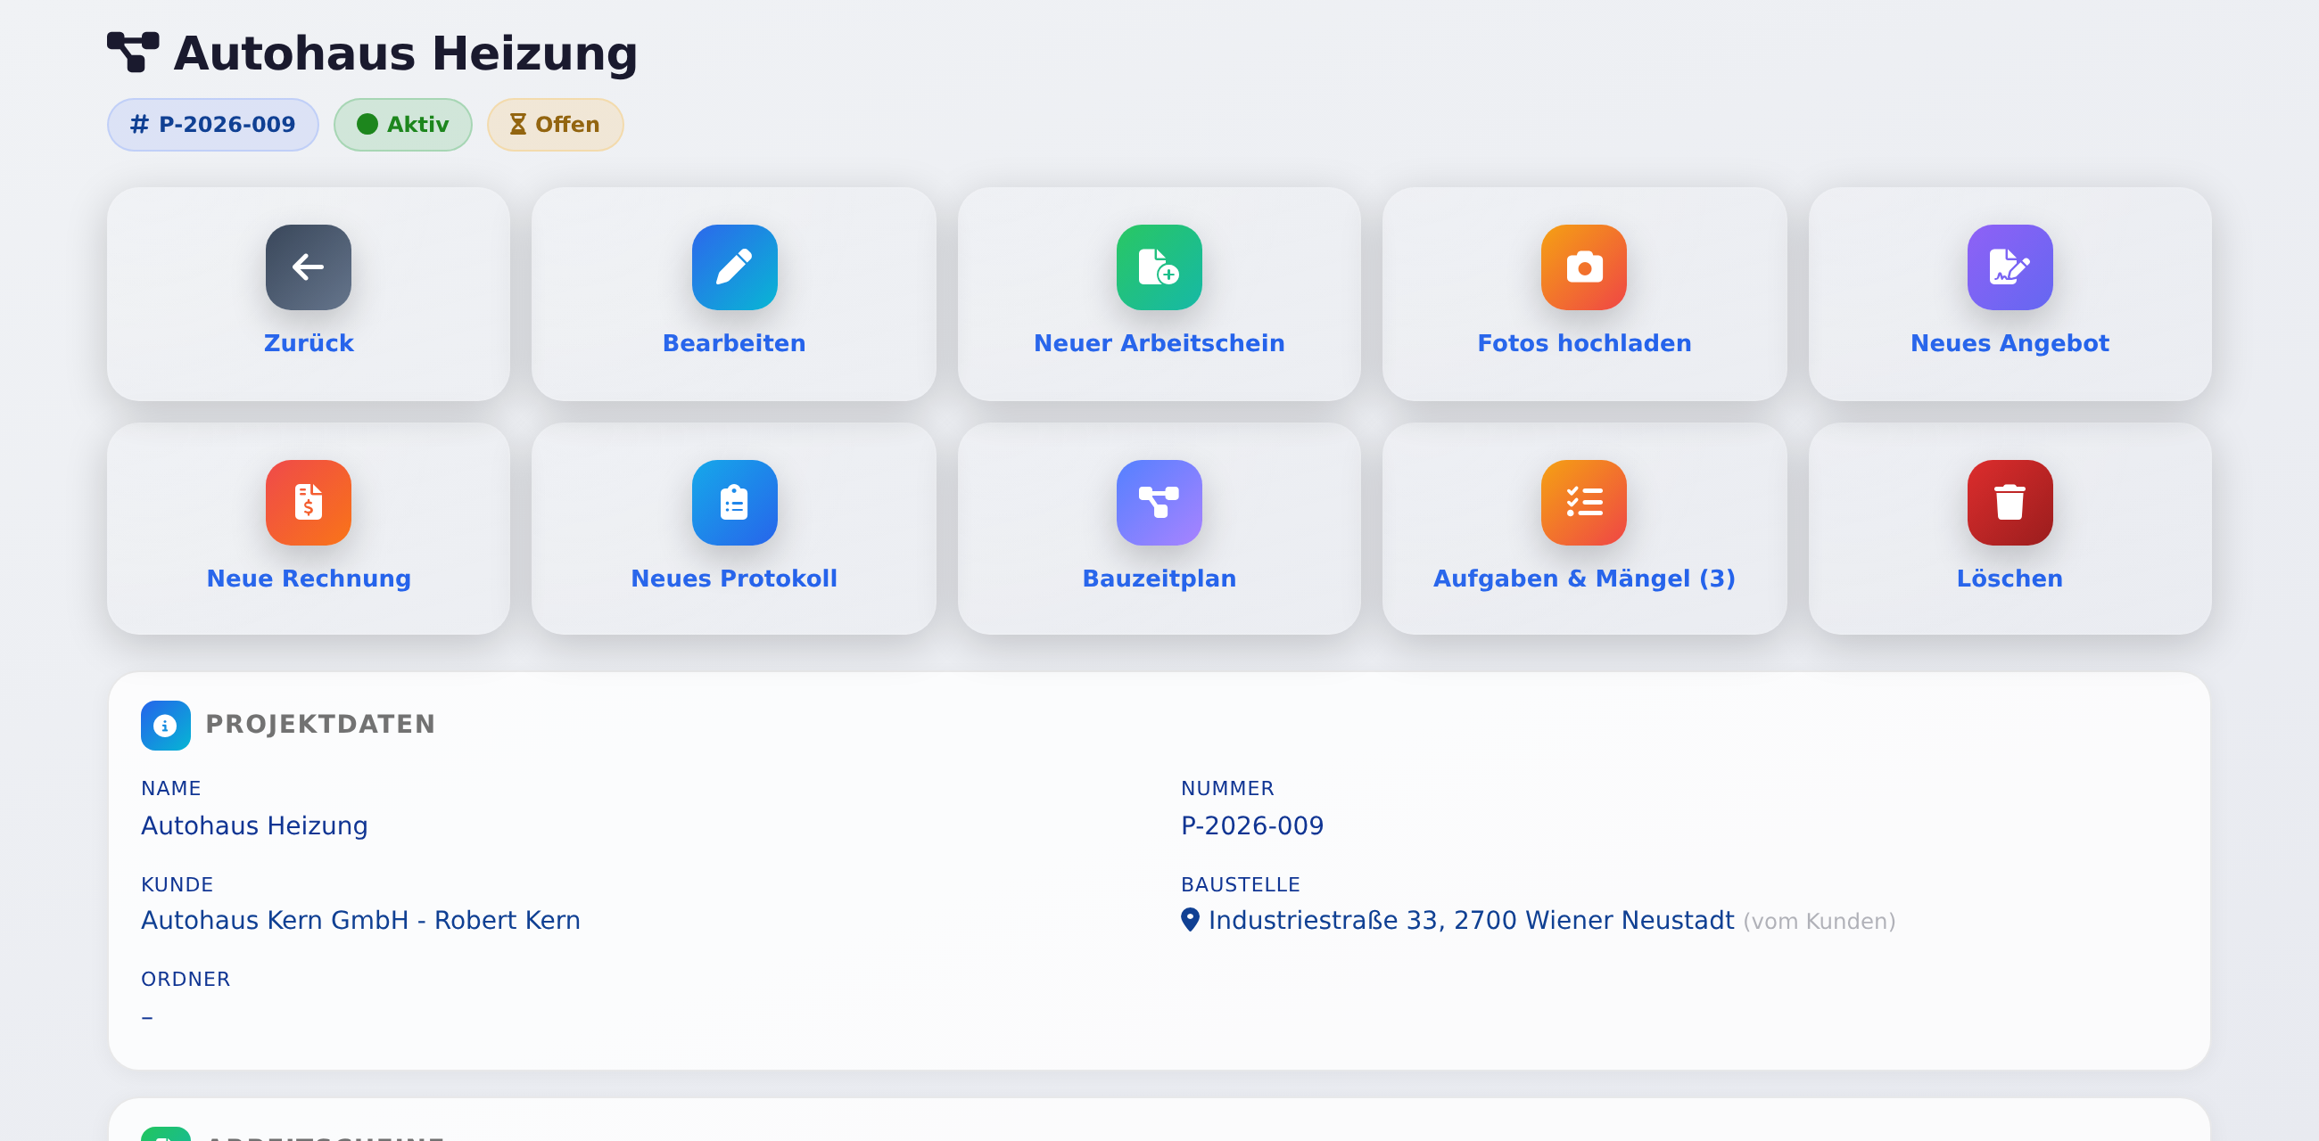This screenshot has height=1141, width=2319.
Task: Click the Löschen text label
Action: [2010, 579]
